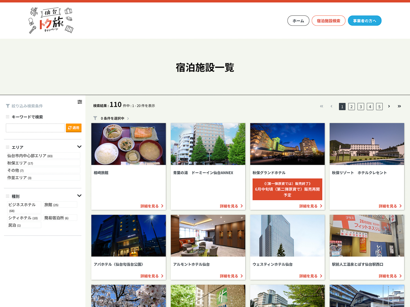Open 詳細を見る for アパホテル〈仙台勾当台公園〉
This screenshot has height=307, width=410.
click(x=152, y=276)
